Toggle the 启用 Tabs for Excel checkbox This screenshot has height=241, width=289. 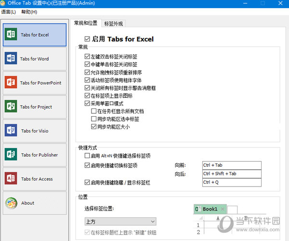tap(87, 39)
